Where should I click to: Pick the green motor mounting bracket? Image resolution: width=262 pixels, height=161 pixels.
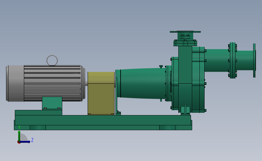click(x=52, y=103)
